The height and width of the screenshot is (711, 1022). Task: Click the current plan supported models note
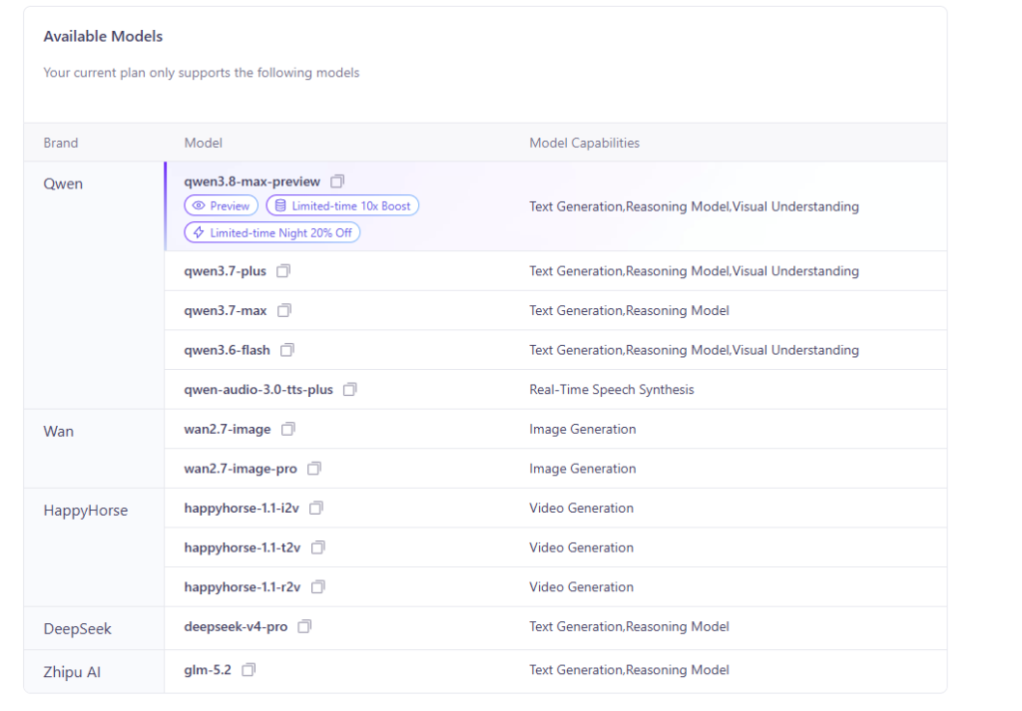(202, 72)
